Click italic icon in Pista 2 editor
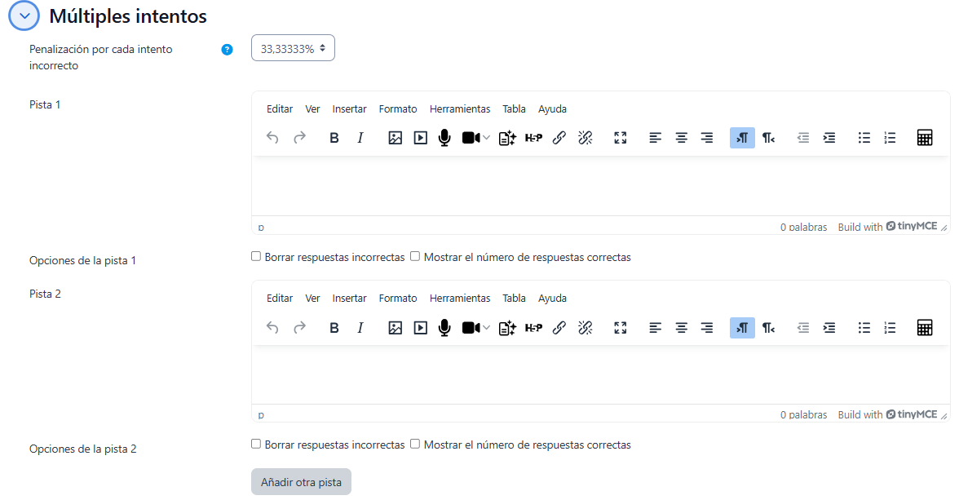Screen dimensions: 959x500 [x=360, y=327]
